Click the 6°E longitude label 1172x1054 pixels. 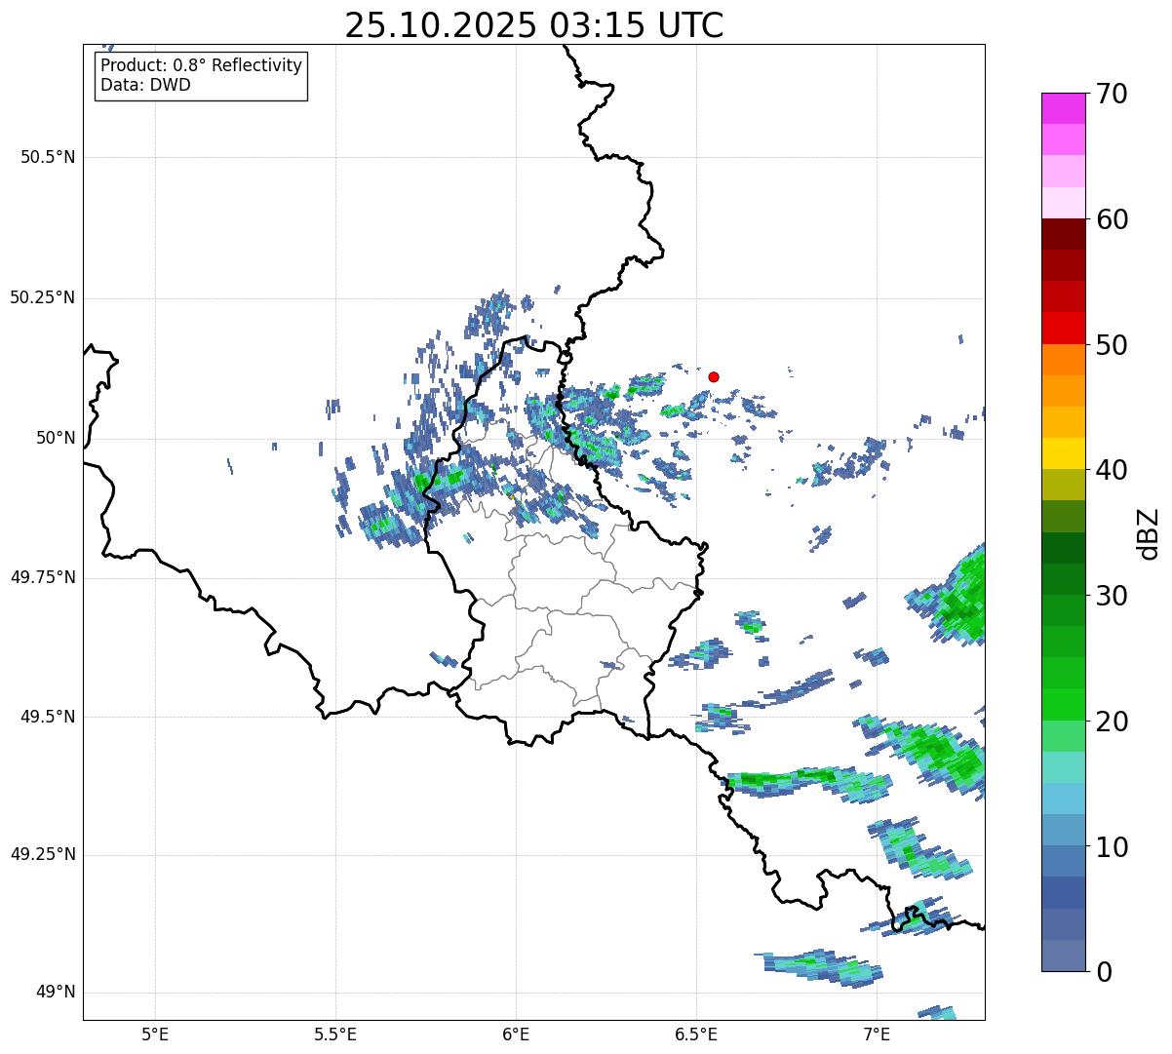click(516, 1034)
